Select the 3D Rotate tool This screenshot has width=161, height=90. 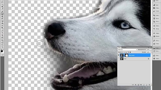pyautogui.click(x=2, y=40)
